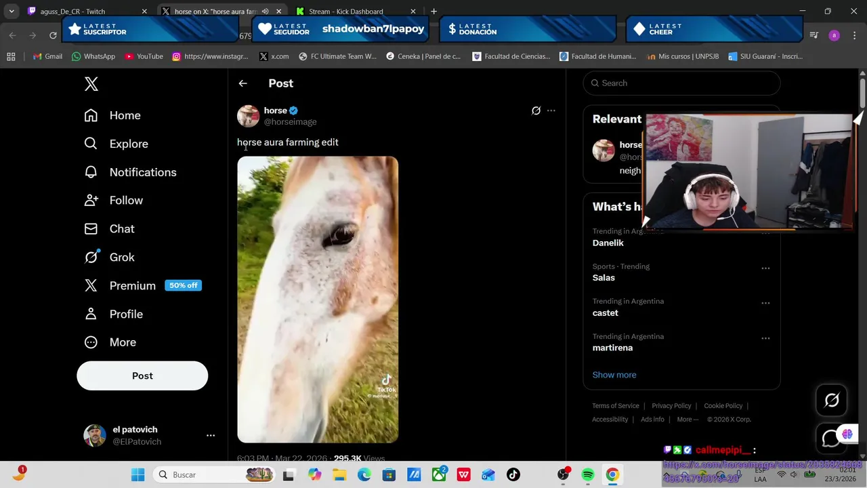Click the X search field
The width and height of the screenshot is (867, 488).
pyautogui.click(x=681, y=83)
